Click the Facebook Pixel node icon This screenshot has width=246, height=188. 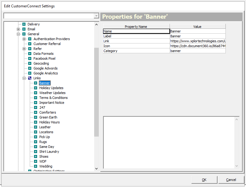(30, 58)
